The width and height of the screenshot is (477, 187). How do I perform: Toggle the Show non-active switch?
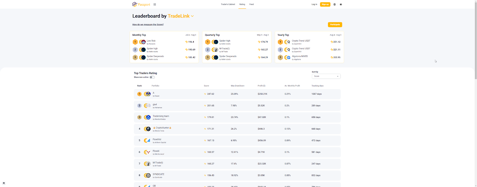[152, 77]
